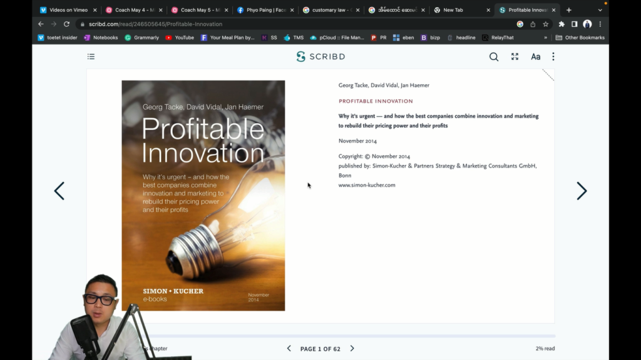The width and height of the screenshot is (641, 360).
Task: Click the PAGE 1 OF 62 indicator
Action: tap(320, 349)
